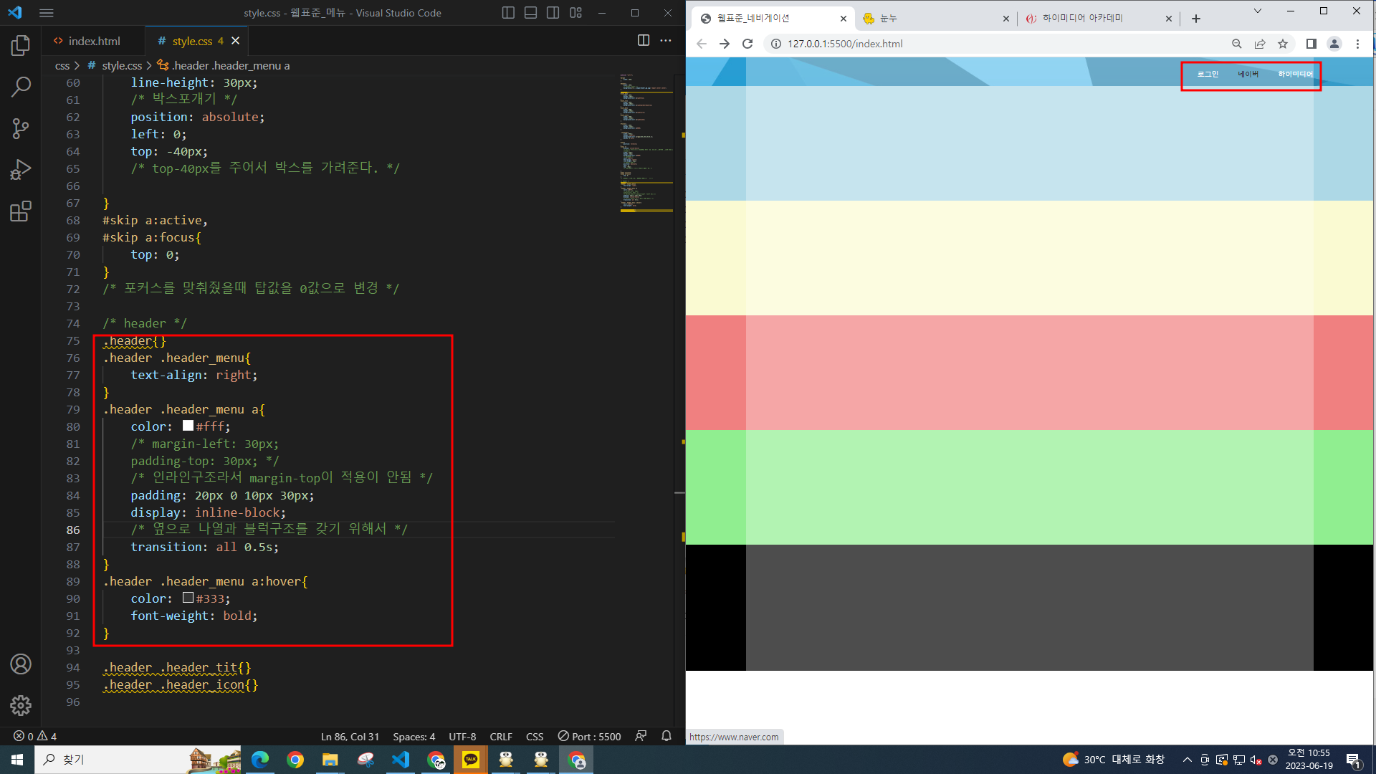
Task: Click Port : 5500 live server button
Action: coord(589,736)
